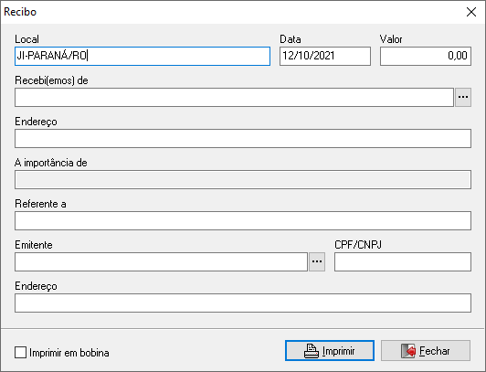This screenshot has height=372, width=486.
Task: Click the Recebi(emos) de text field
Action: 234,97
